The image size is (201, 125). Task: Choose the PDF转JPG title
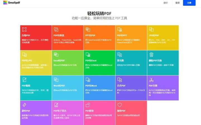click(x=27, y=60)
